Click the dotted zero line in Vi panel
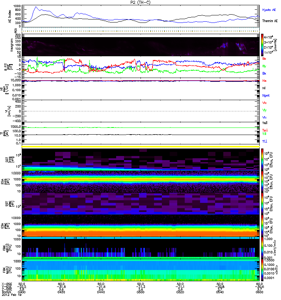Image resolution: width=281 pixels, height=300 pixels. coord(140,111)
